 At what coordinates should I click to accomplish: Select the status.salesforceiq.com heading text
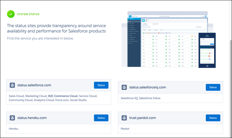tap(147, 87)
